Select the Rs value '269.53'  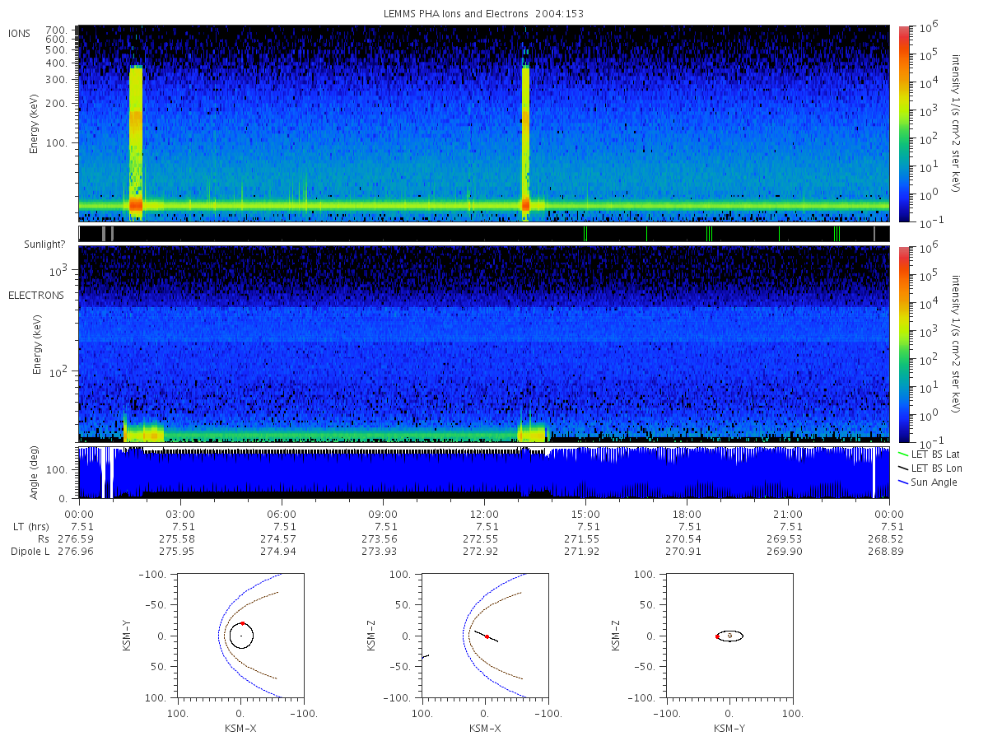(x=784, y=539)
